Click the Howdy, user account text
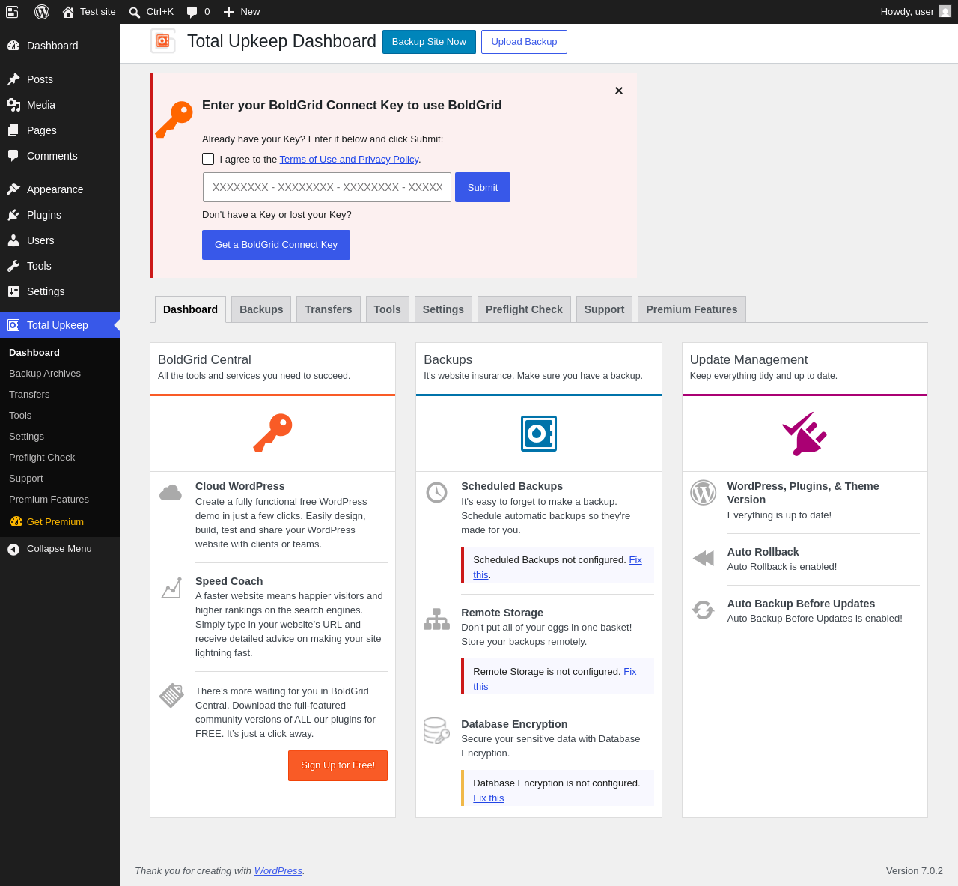The height and width of the screenshot is (886, 958). 907,12
